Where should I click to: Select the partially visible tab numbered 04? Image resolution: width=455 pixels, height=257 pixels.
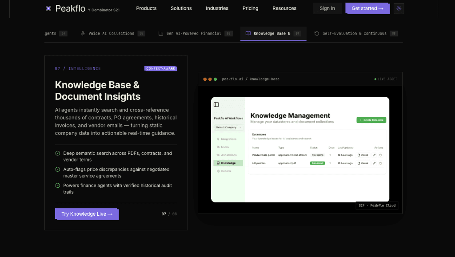click(x=56, y=34)
